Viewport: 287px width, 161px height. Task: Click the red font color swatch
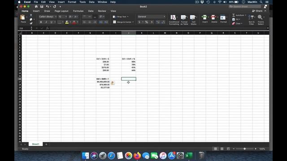point(74,22)
